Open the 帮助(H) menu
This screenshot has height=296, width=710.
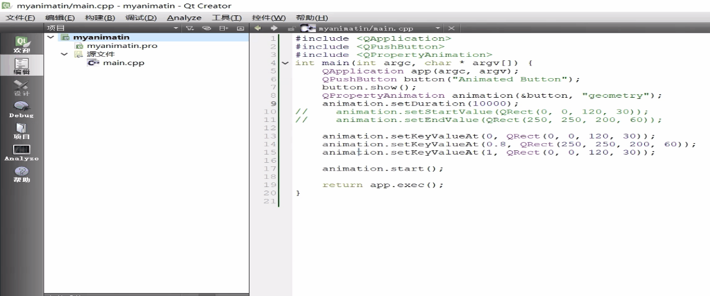(x=312, y=18)
